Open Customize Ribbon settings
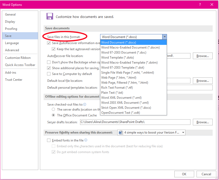Viewport: 219px width, 180px height. click(x=20, y=58)
